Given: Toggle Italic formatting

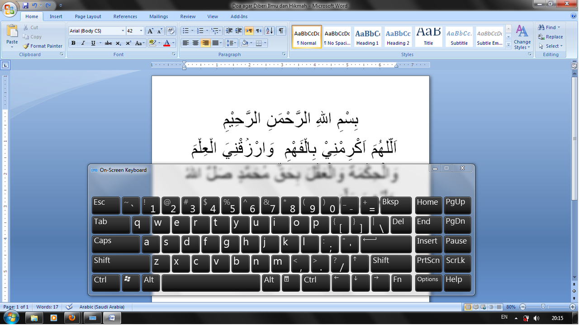Looking at the screenshot, I should click(x=83, y=43).
